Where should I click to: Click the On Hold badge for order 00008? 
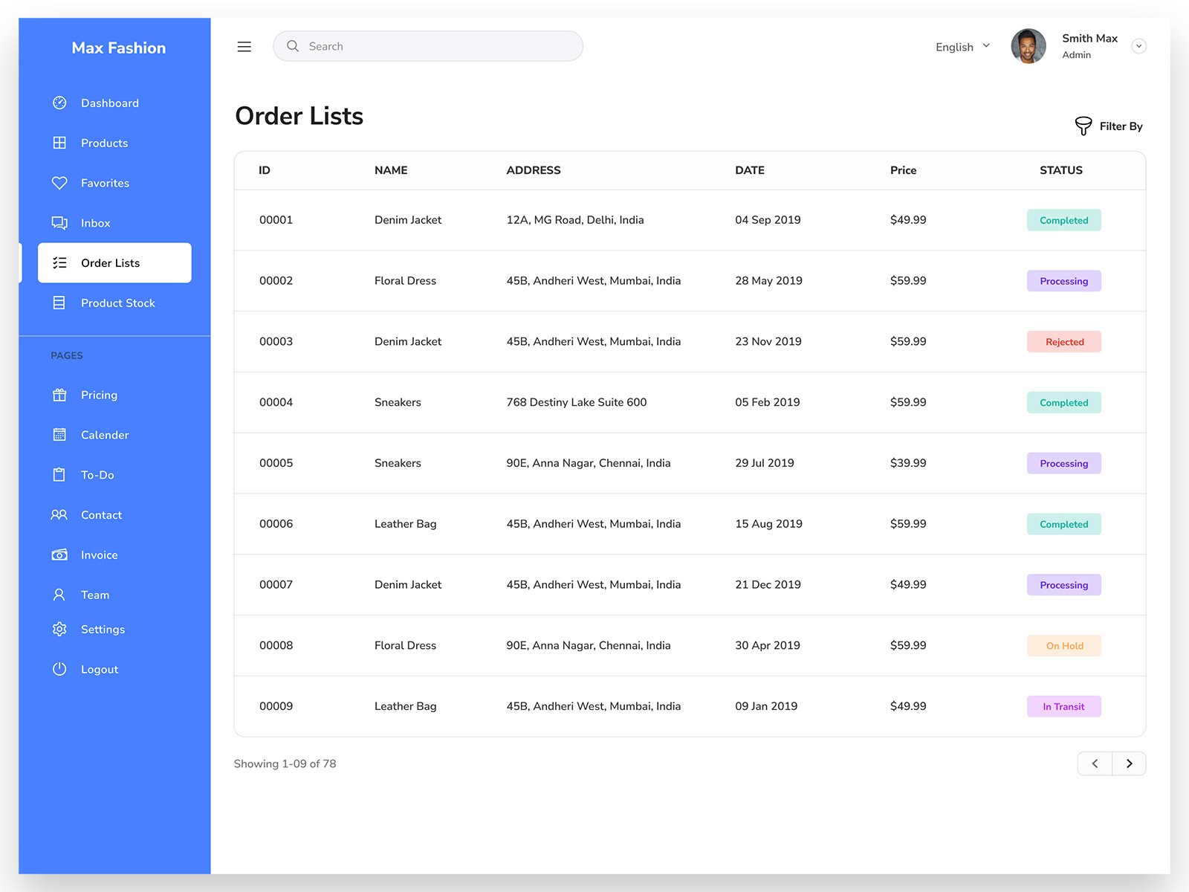click(1063, 645)
